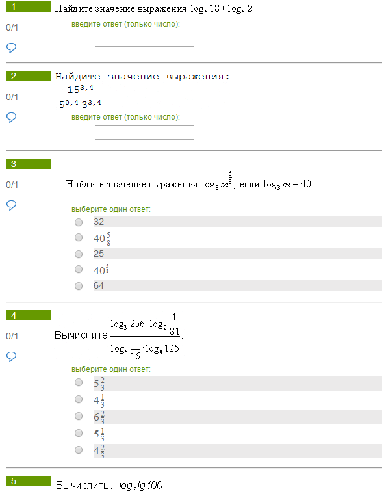
Task: Choose answer 5 and 2/3 in question 4
Action: [79, 382]
